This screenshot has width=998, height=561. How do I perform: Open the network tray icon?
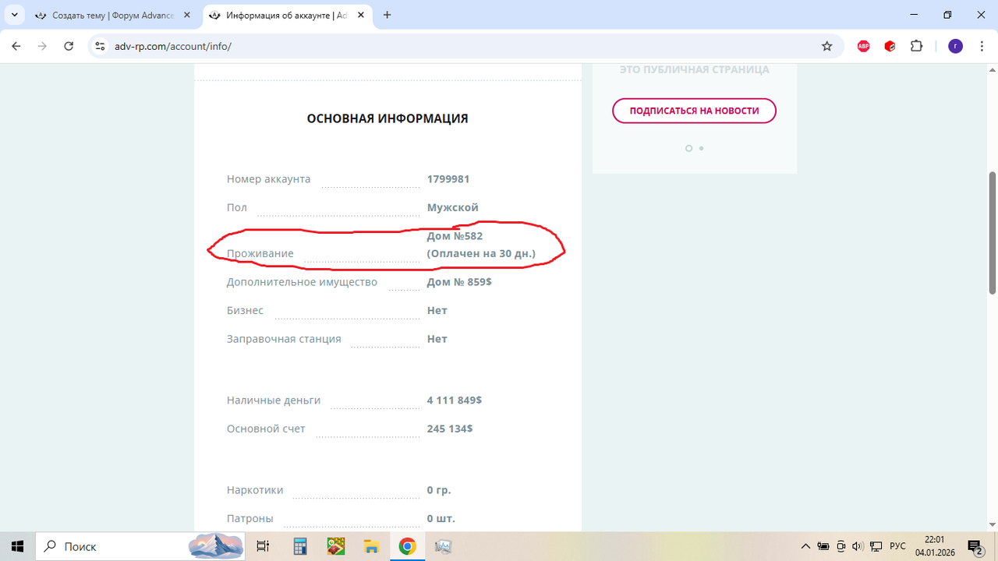click(876, 546)
